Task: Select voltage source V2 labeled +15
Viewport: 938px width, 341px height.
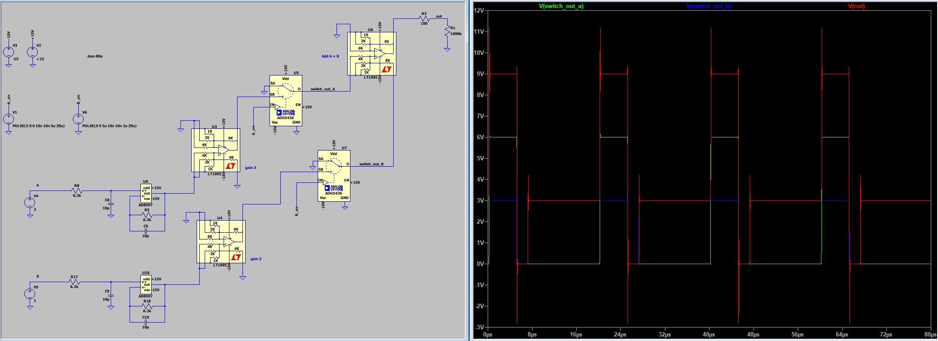Action: pyautogui.click(x=32, y=52)
